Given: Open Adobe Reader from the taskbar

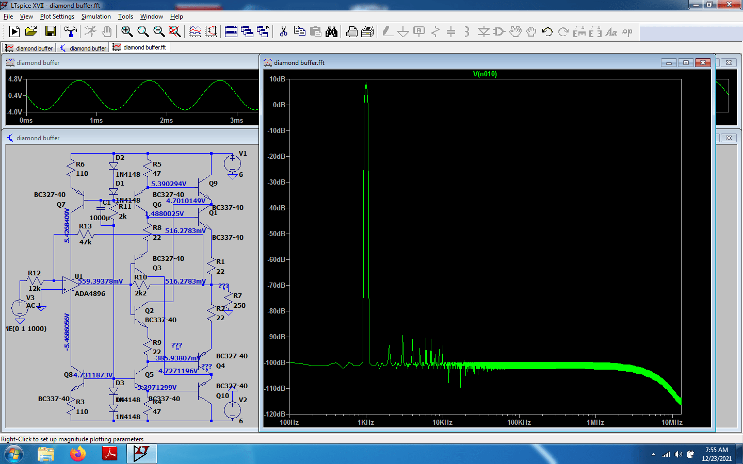Looking at the screenshot, I should tap(110, 454).
